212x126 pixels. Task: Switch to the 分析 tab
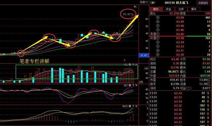click(181, 9)
